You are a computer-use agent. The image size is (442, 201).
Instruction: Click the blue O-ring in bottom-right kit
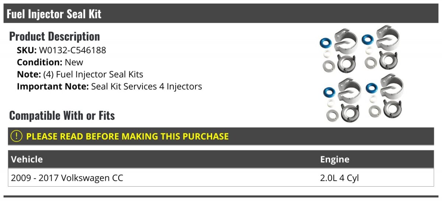pos(372,89)
